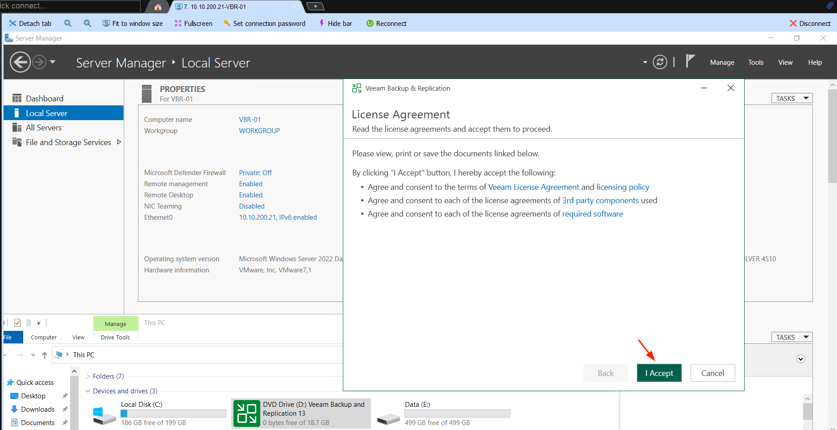Screen dimensions: 837x430
Task: Click the Explorer up arrow button
Action: [x=45, y=355]
